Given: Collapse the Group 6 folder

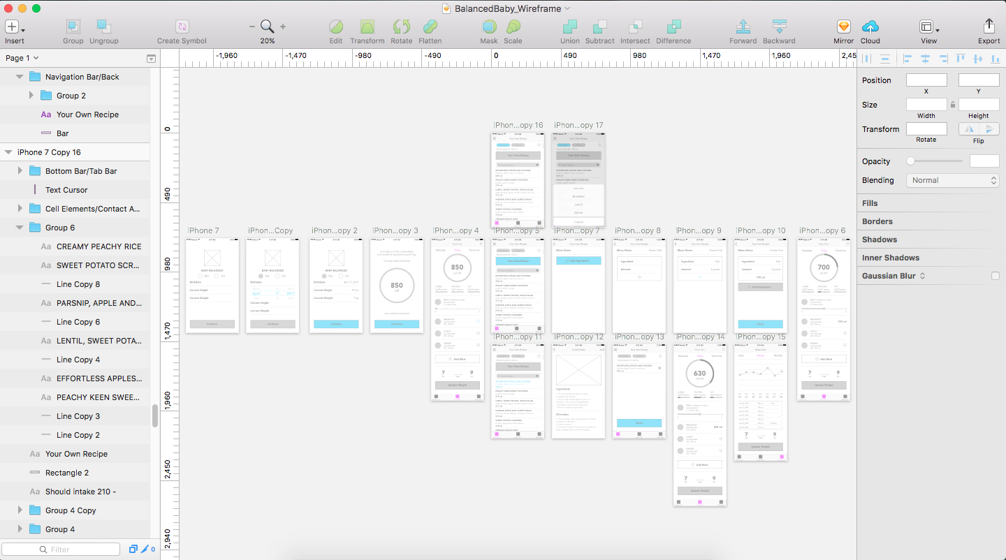Looking at the screenshot, I should click(x=20, y=228).
